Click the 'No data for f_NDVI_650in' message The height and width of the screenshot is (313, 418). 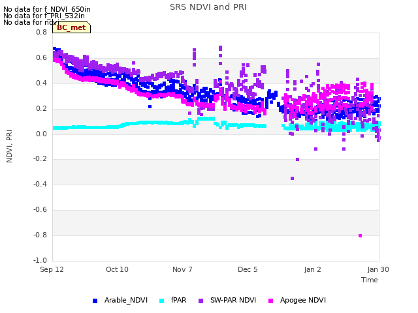pyautogui.click(x=47, y=9)
